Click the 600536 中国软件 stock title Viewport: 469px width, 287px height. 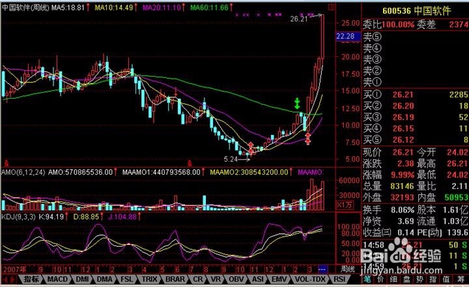(x=416, y=11)
